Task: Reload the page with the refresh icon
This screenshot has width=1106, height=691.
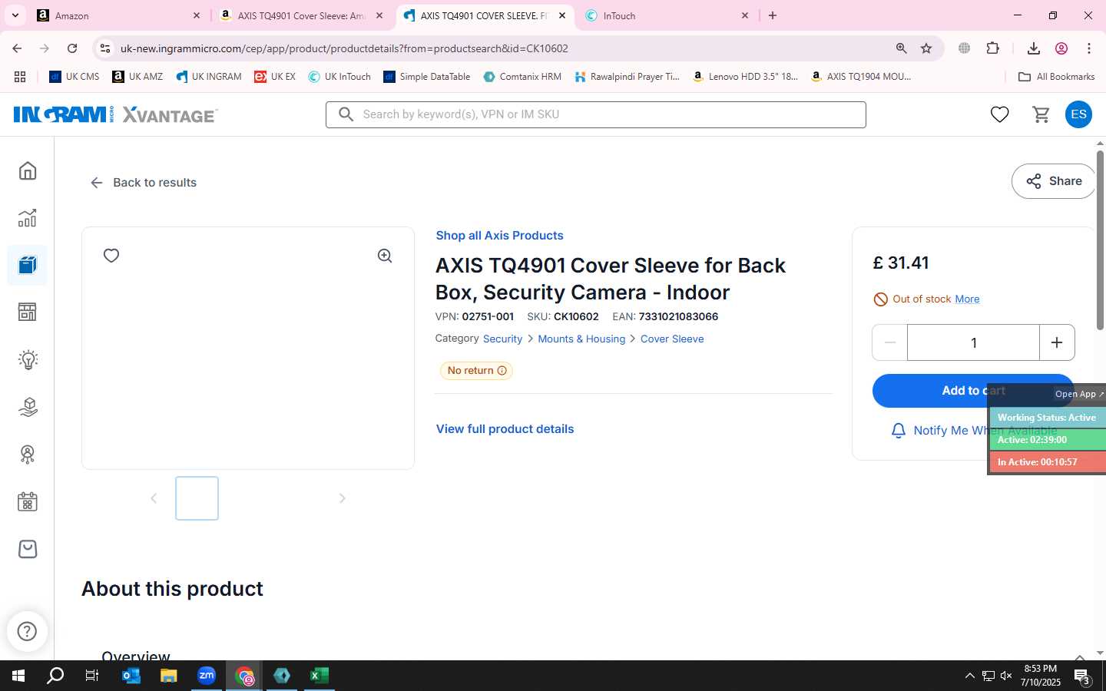Action: (72, 48)
